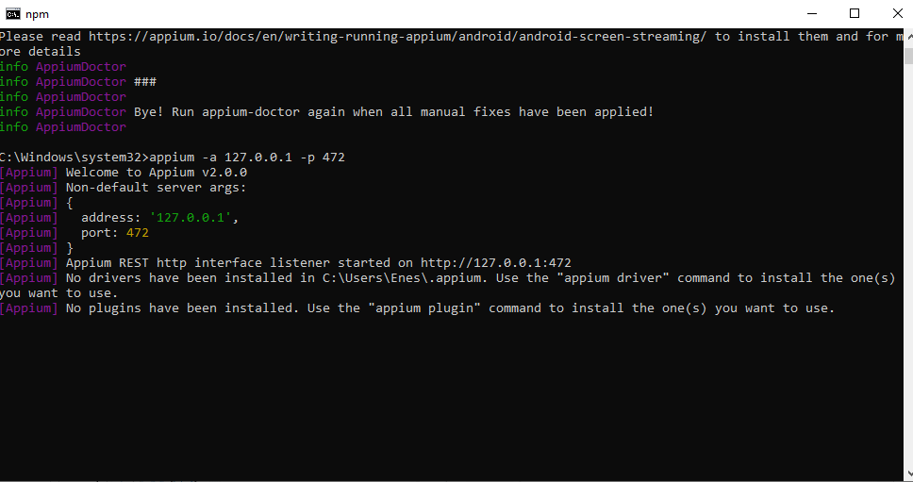Click the yellow port value 472
The width and height of the screenshot is (913, 482).
[137, 233]
